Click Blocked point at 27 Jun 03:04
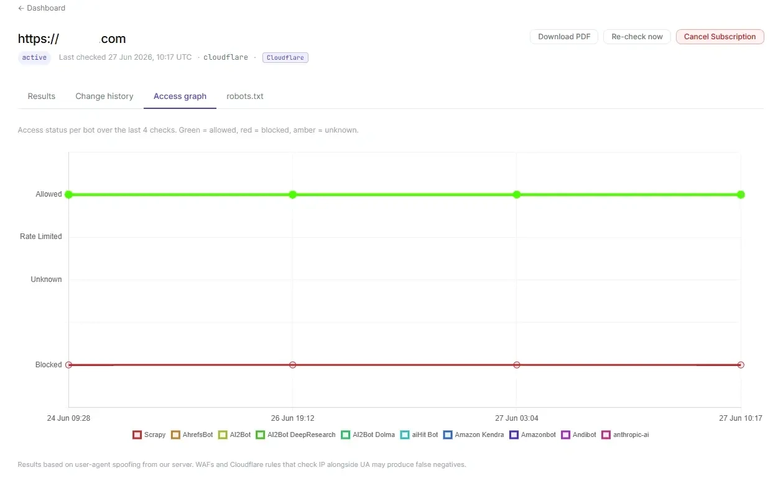 point(516,365)
